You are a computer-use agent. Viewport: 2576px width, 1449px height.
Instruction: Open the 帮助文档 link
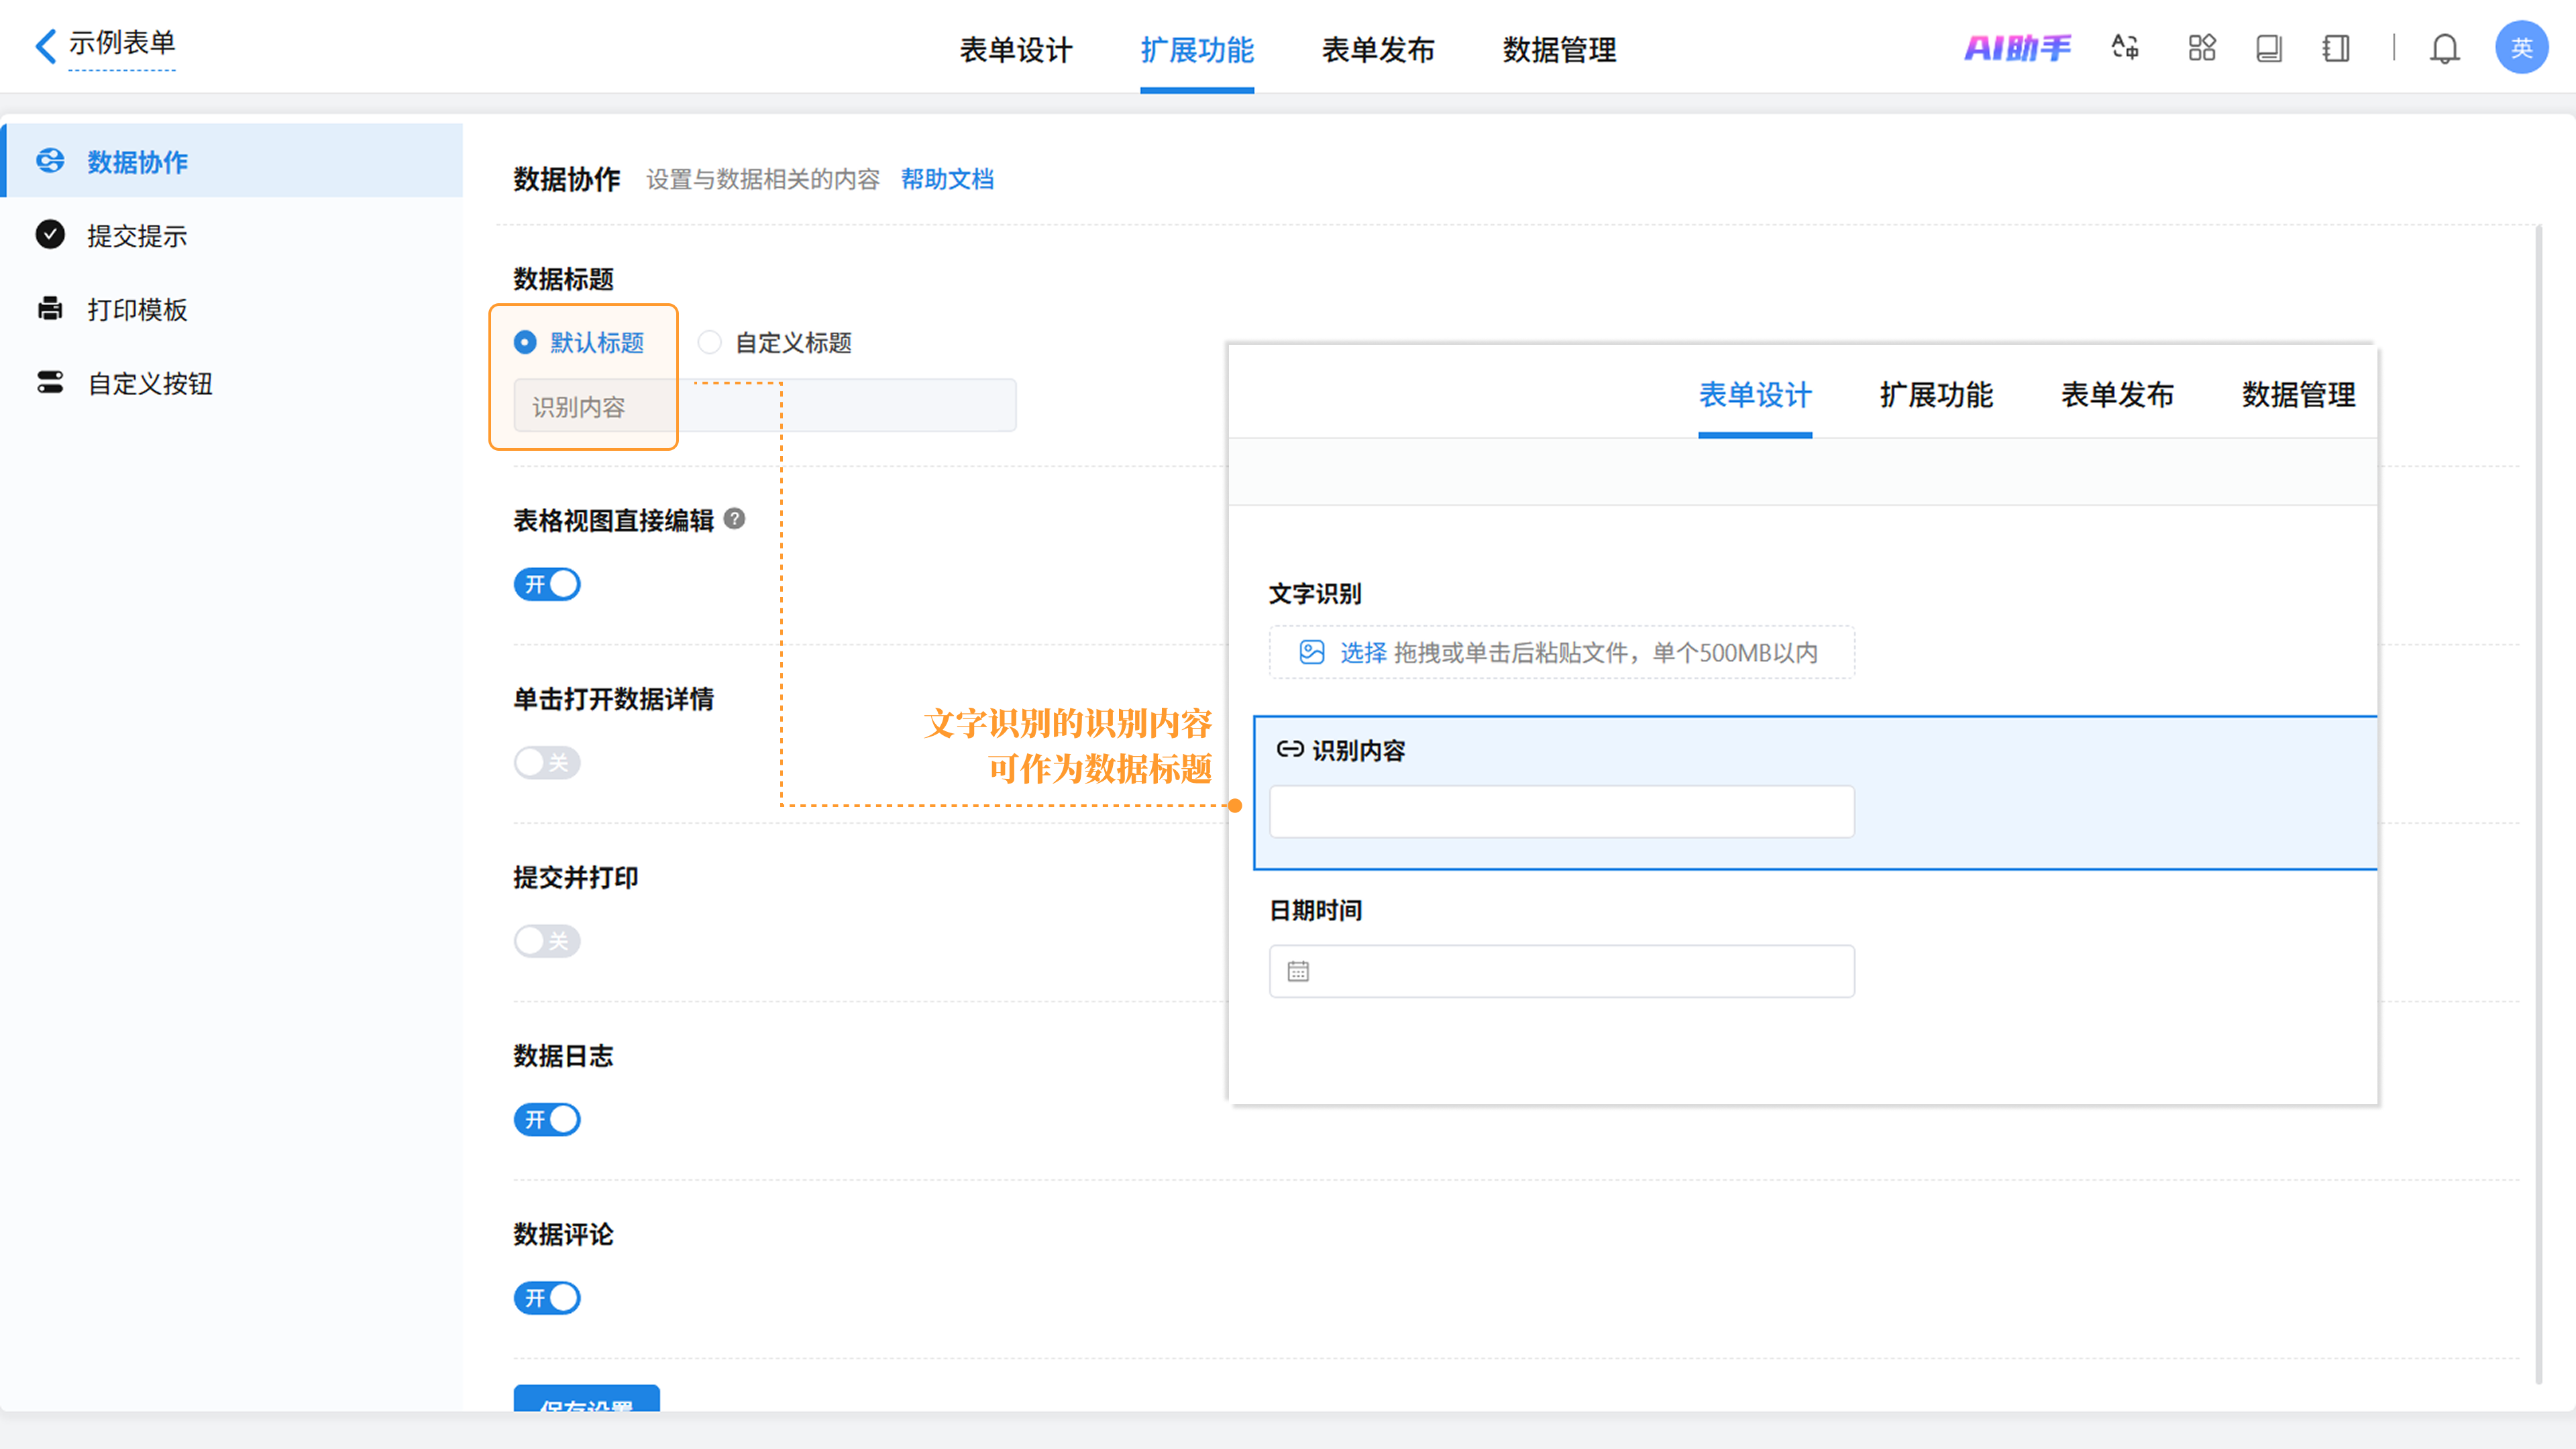tap(946, 179)
